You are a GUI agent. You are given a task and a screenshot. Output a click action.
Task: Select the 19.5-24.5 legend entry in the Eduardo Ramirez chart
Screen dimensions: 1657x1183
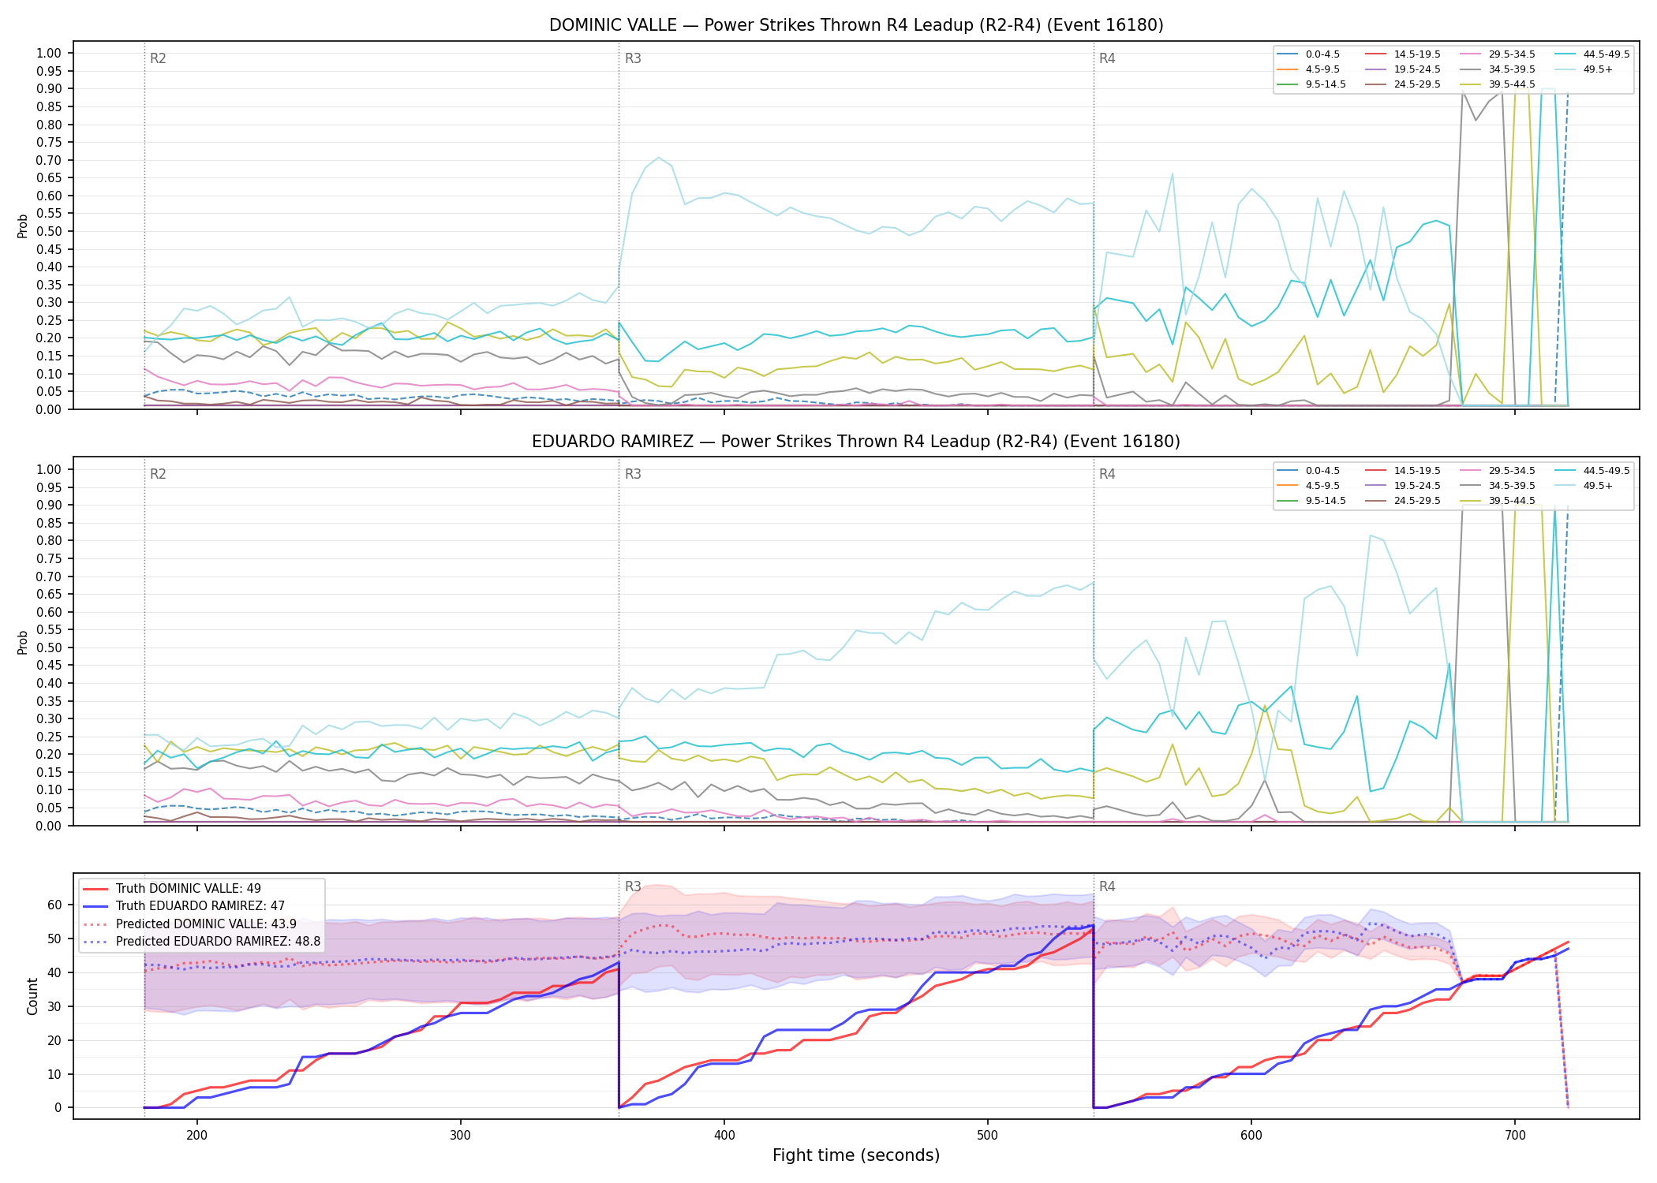(1403, 486)
